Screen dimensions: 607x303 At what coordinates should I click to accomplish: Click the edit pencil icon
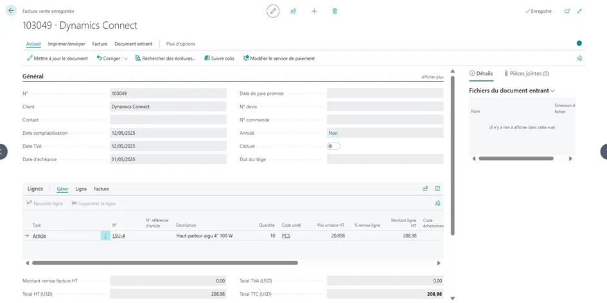[273, 11]
